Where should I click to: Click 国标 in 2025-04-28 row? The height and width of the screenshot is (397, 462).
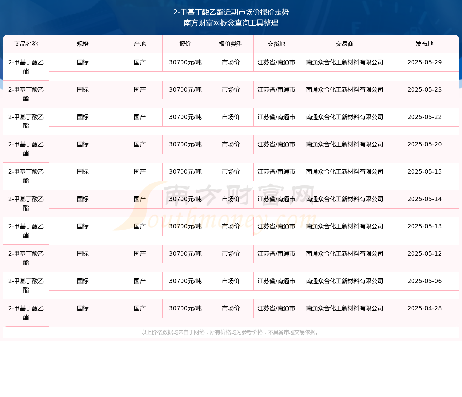[x=83, y=308]
